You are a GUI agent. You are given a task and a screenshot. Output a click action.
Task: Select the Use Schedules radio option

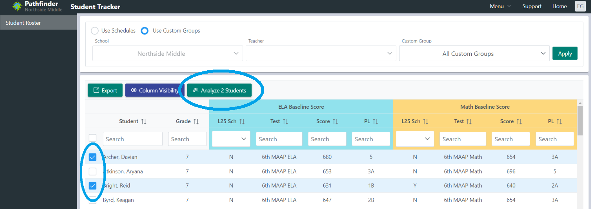95,31
